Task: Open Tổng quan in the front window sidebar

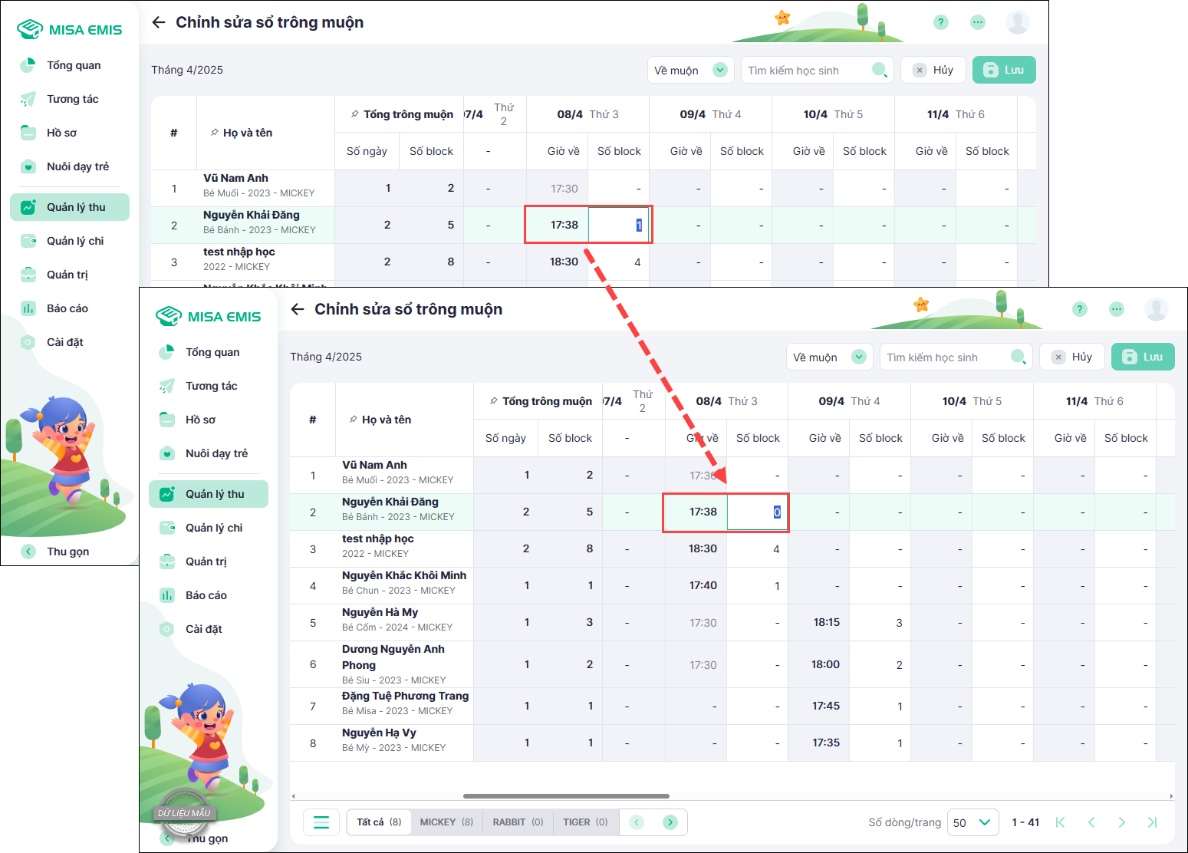Action: point(208,352)
